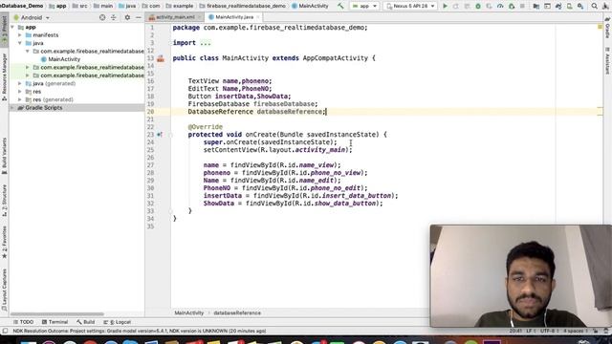The height and width of the screenshot is (344, 612).
Task: Click the Make Project hammer icon
Action: [x=340, y=6]
